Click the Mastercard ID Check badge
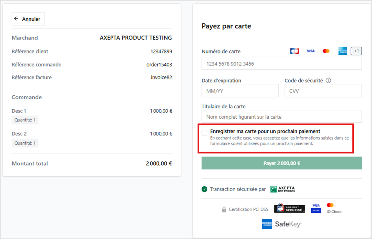This screenshot has height=239, width=372. tap(334, 208)
